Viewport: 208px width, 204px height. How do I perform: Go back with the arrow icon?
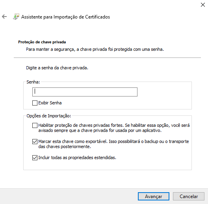[x=4, y=17]
